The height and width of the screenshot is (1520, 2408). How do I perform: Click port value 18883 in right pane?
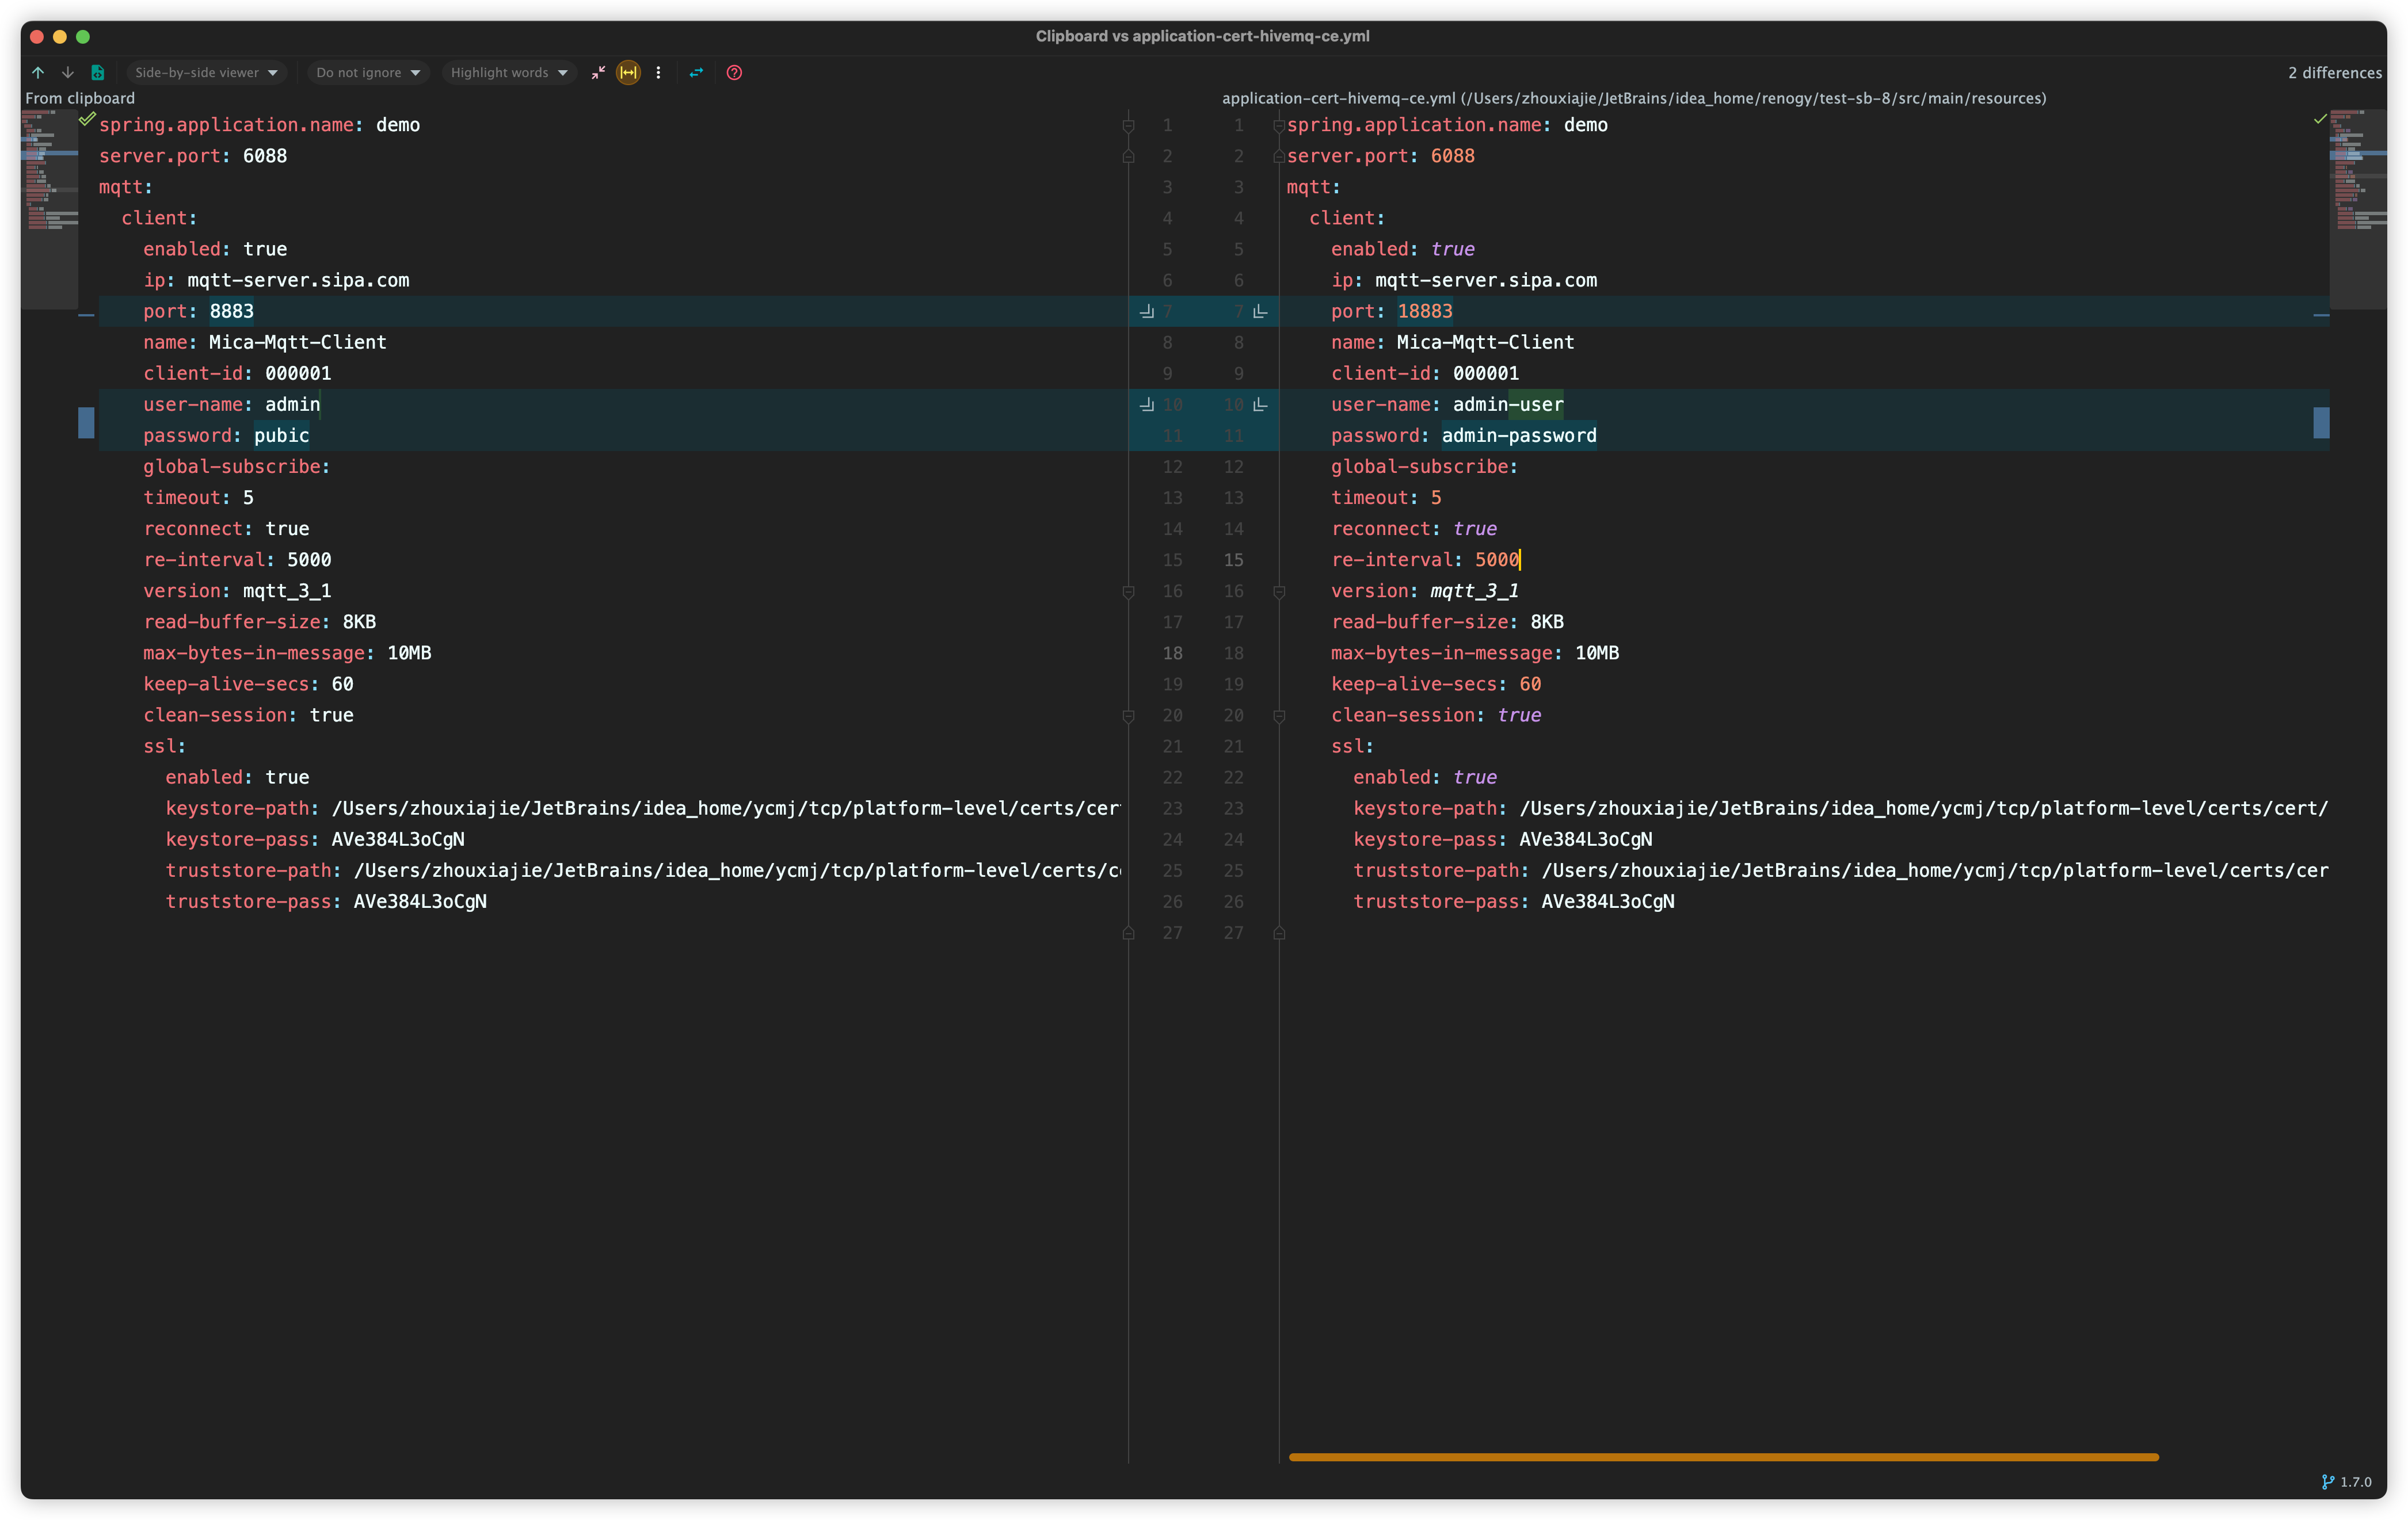click(1424, 312)
